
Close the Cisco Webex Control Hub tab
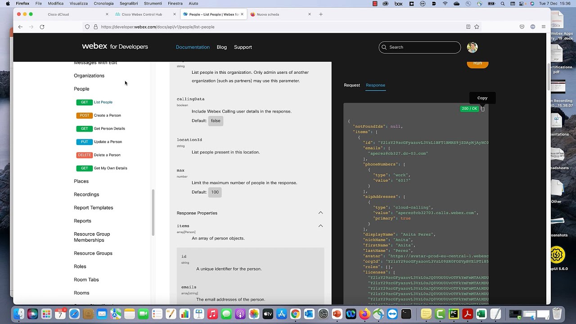tap(175, 14)
